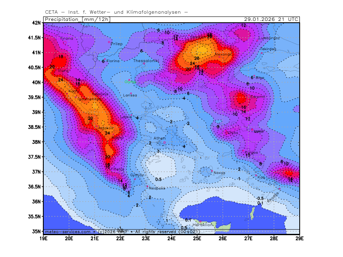Click the 42N latitude axis label
Screen dimensions: 343x257
[36, 23]
